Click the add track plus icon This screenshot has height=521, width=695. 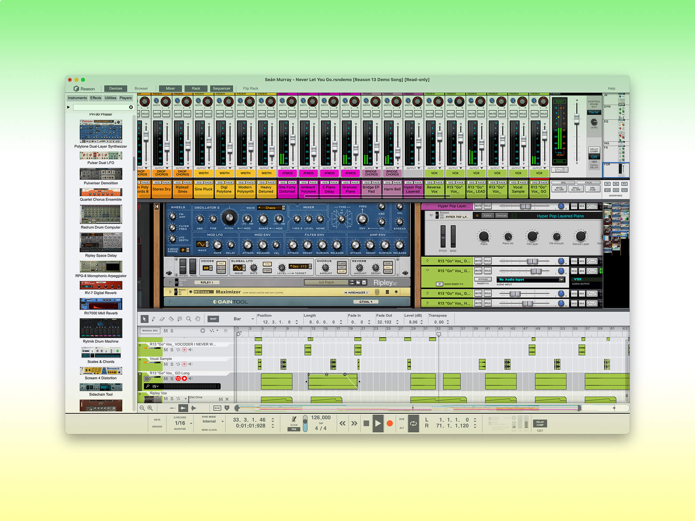click(x=203, y=331)
